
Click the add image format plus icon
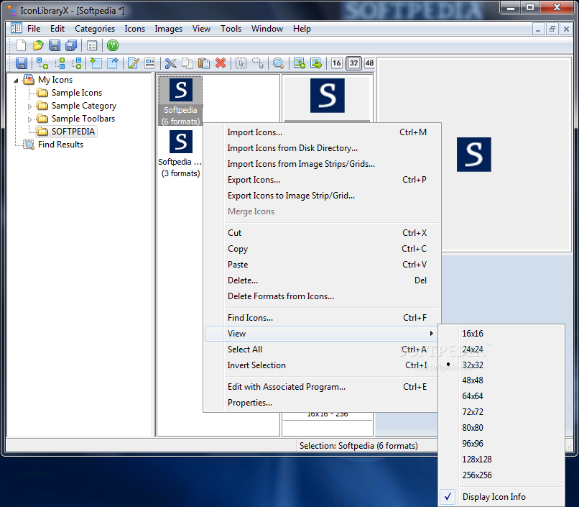299,63
